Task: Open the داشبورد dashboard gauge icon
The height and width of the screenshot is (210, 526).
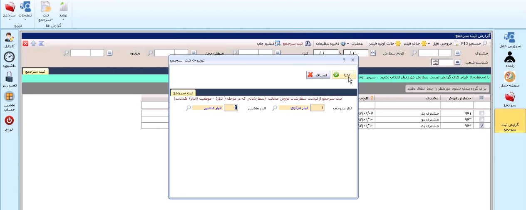Action: point(9,57)
